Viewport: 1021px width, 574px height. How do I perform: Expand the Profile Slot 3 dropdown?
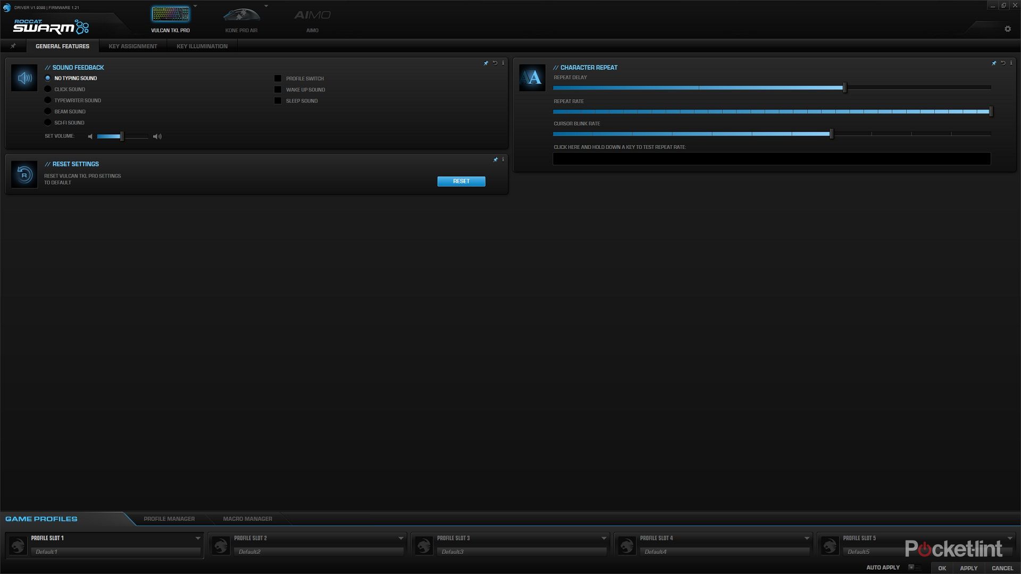coord(604,538)
